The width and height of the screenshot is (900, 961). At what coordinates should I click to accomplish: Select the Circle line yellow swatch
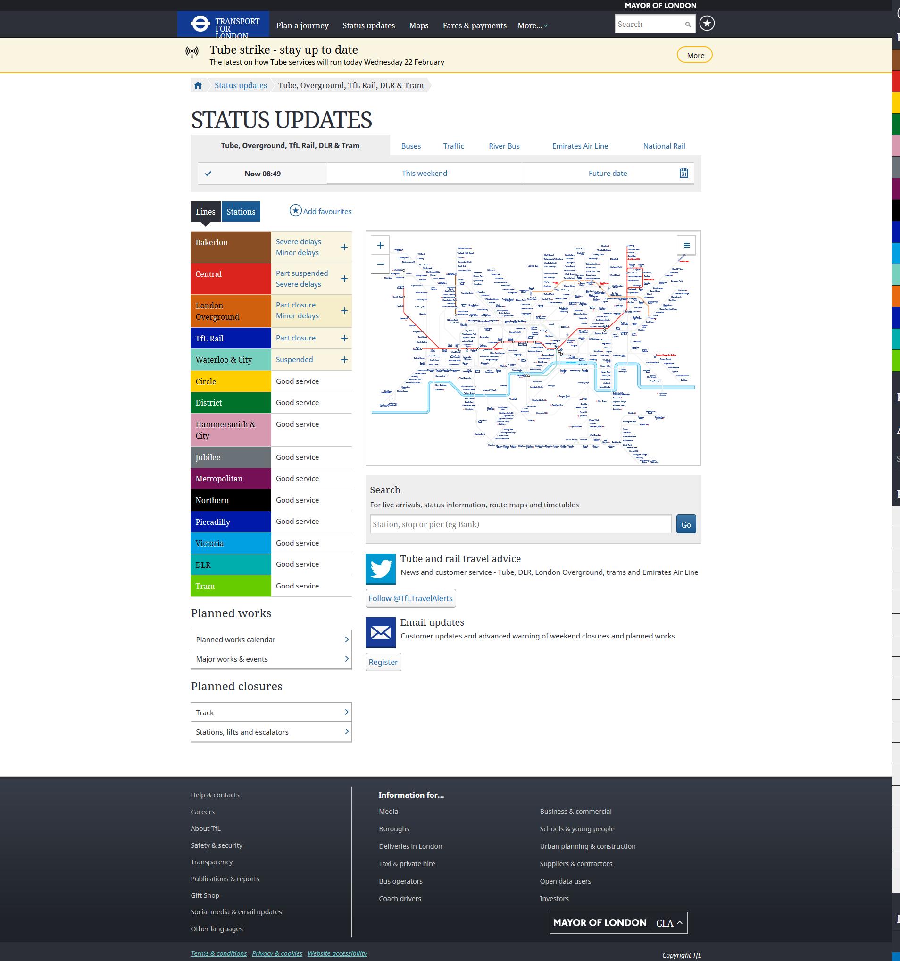[x=231, y=381]
